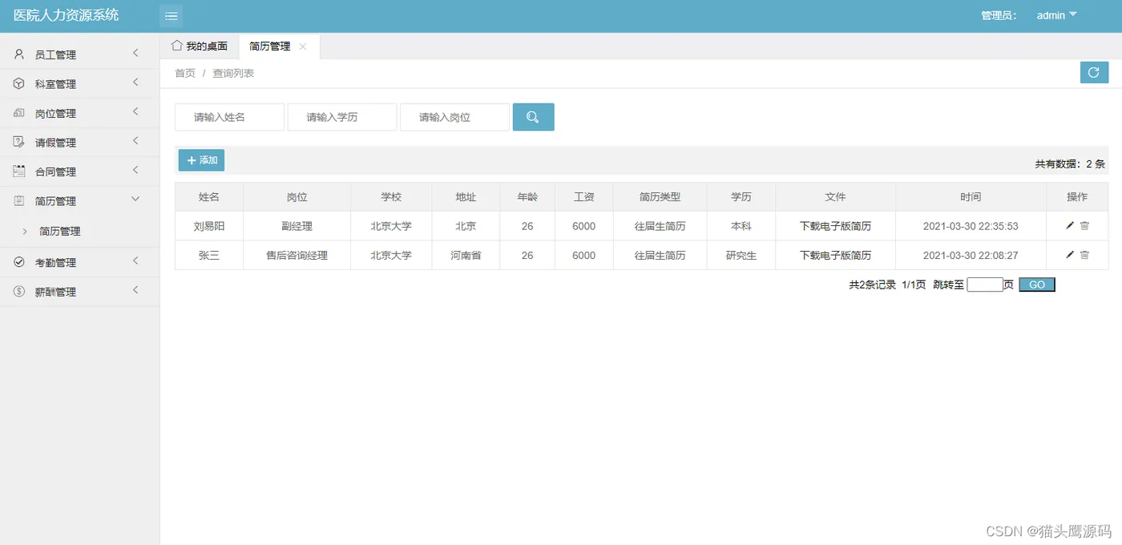Click the 医院人力资源系统 title

(x=66, y=15)
